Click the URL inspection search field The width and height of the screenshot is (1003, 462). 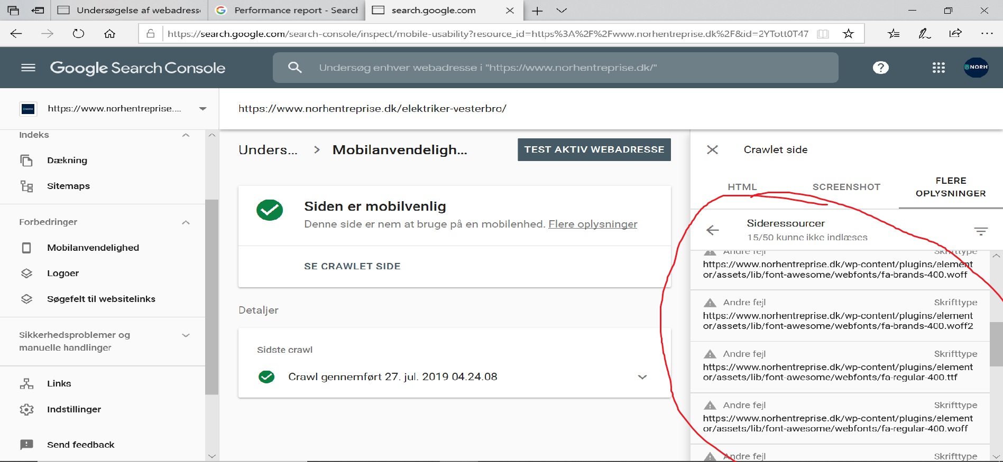(555, 68)
